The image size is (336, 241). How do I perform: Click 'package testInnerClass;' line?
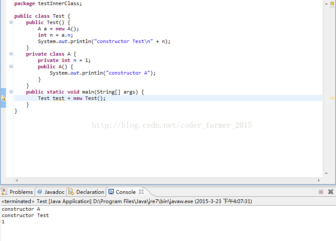coord(48,3)
